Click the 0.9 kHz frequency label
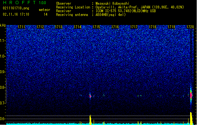Screen dimensions: 197x125 point(3,72)
